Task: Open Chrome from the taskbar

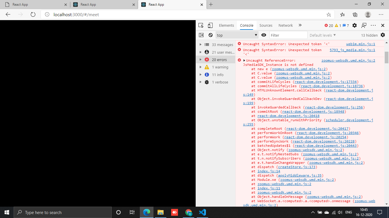Action: [189, 212]
